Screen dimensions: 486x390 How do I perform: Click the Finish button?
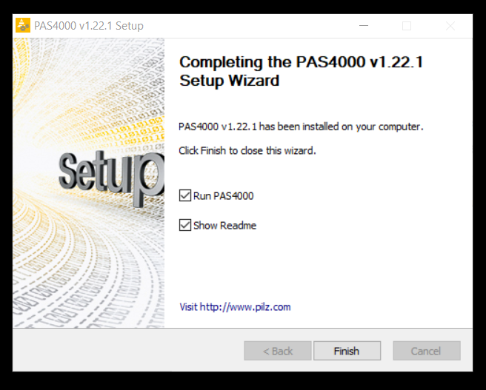347,351
